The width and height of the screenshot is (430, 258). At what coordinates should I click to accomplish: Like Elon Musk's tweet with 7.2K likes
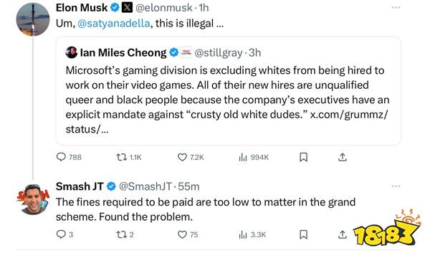click(x=182, y=157)
